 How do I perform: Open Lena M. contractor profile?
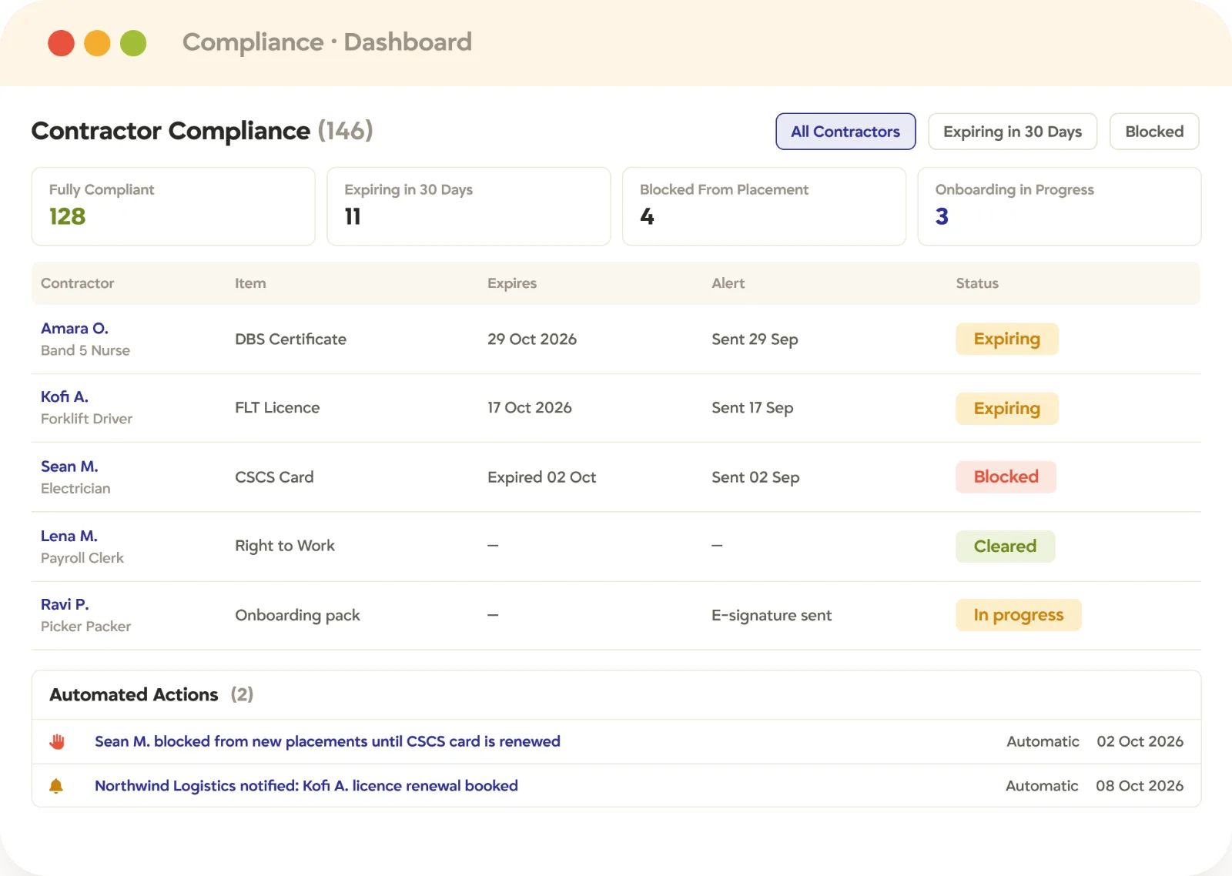(x=69, y=536)
